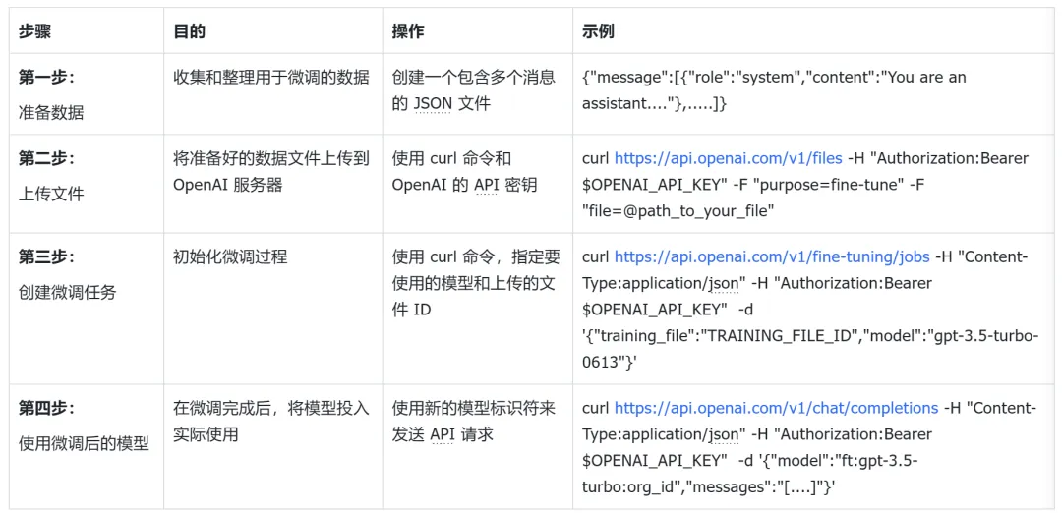
Task: Select the 准备数据 text
Action: coord(51,112)
